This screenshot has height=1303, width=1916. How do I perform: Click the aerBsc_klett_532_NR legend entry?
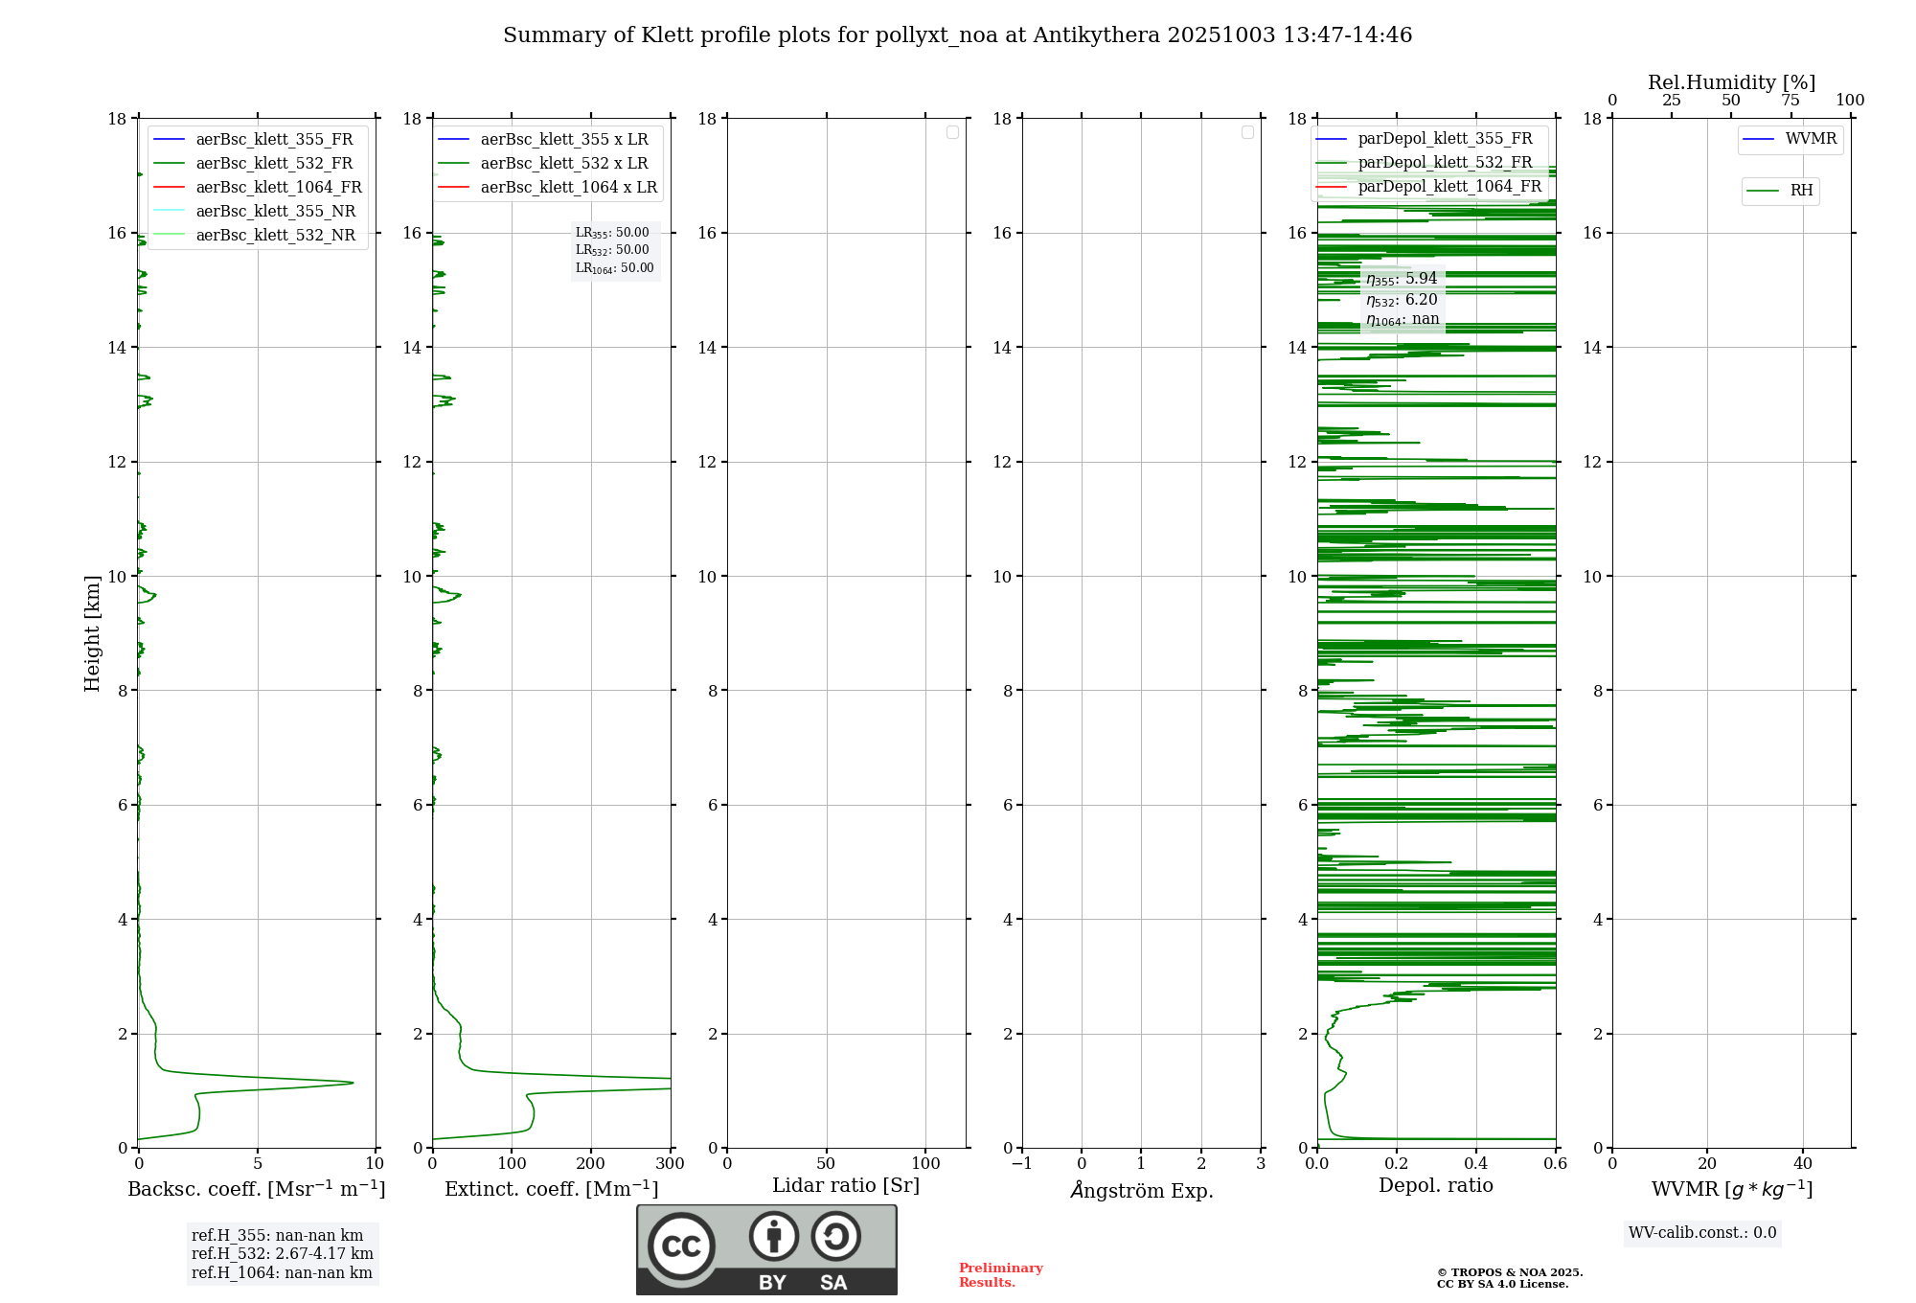pos(275,236)
